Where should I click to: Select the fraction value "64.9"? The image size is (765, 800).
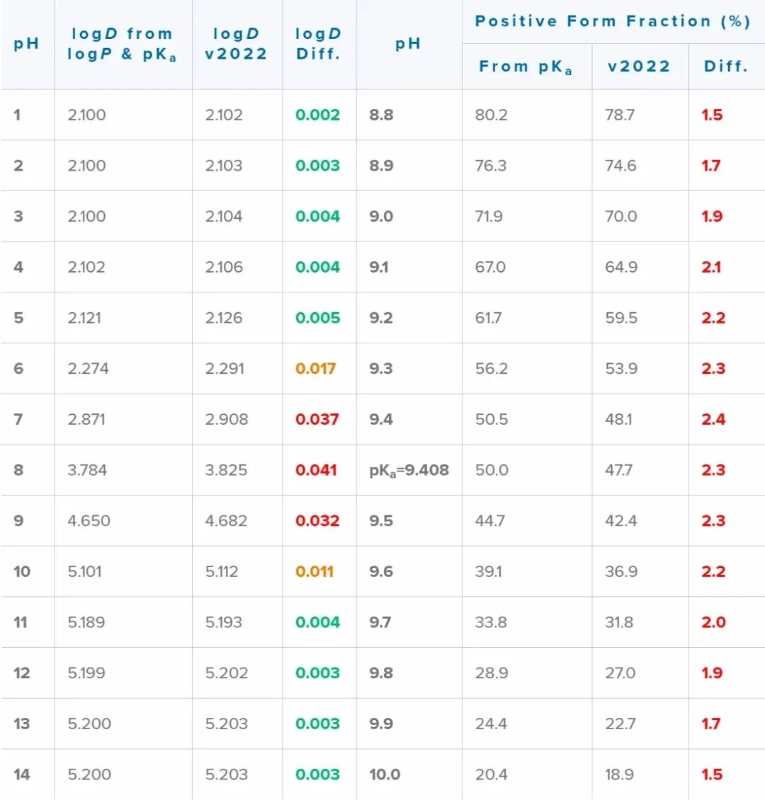tap(622, 268)
